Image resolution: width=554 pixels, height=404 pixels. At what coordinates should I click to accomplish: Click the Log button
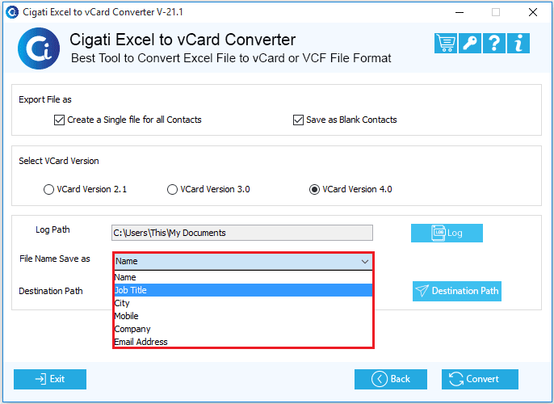(x=447, y=233)
